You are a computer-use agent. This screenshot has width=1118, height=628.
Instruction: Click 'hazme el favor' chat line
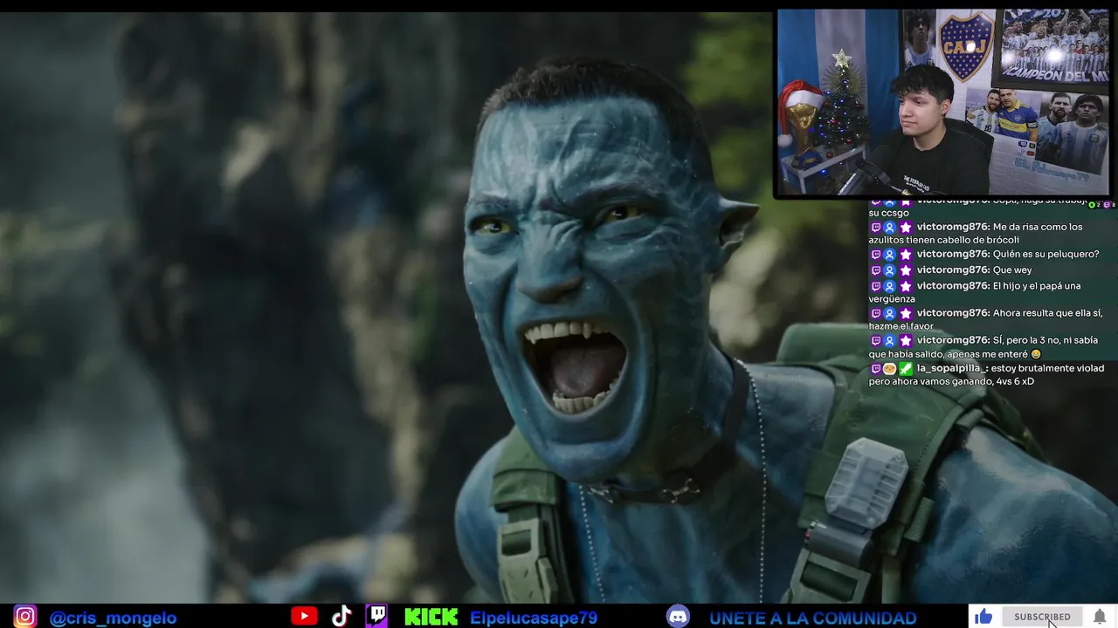click(x=901, y=326)
